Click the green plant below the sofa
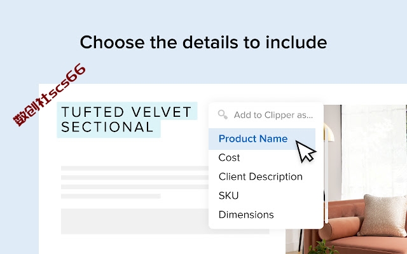The width and height of the screenshot is (407, 254). click(321, 247)
